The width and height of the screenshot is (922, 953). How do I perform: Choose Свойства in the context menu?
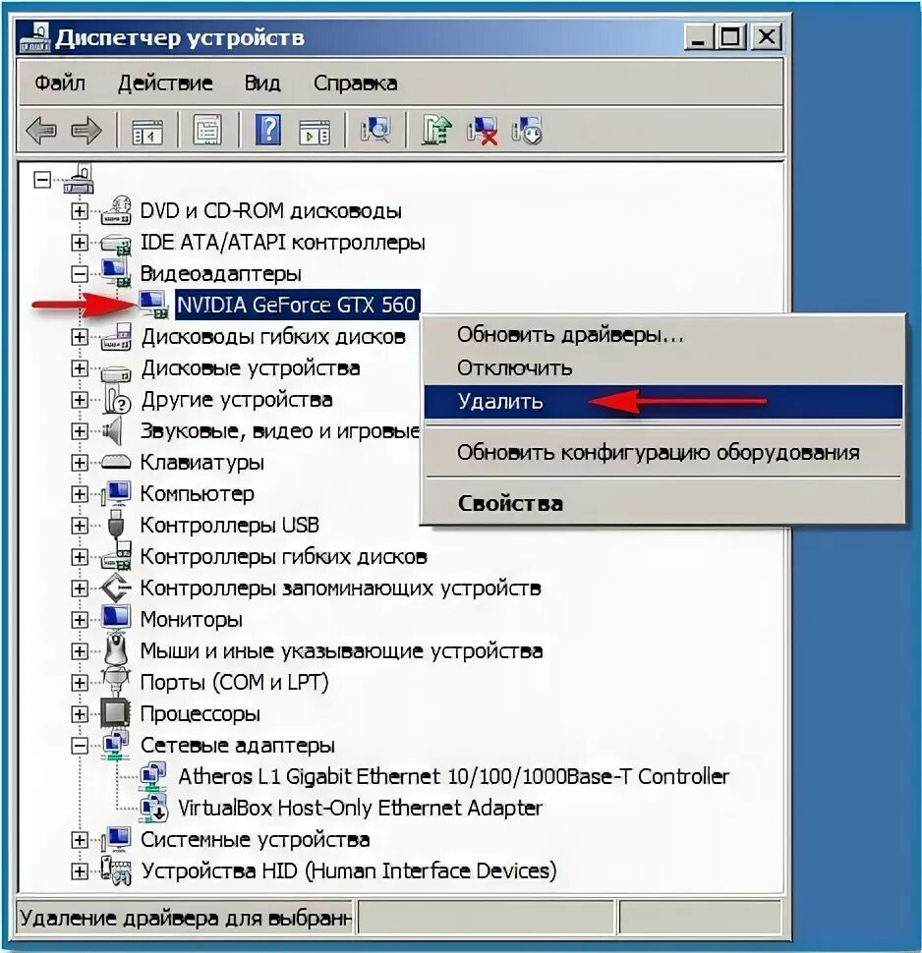663,503
